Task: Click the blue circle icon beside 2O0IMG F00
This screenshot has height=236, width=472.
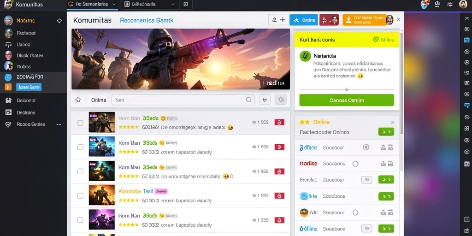Action: tap(8, 77)
